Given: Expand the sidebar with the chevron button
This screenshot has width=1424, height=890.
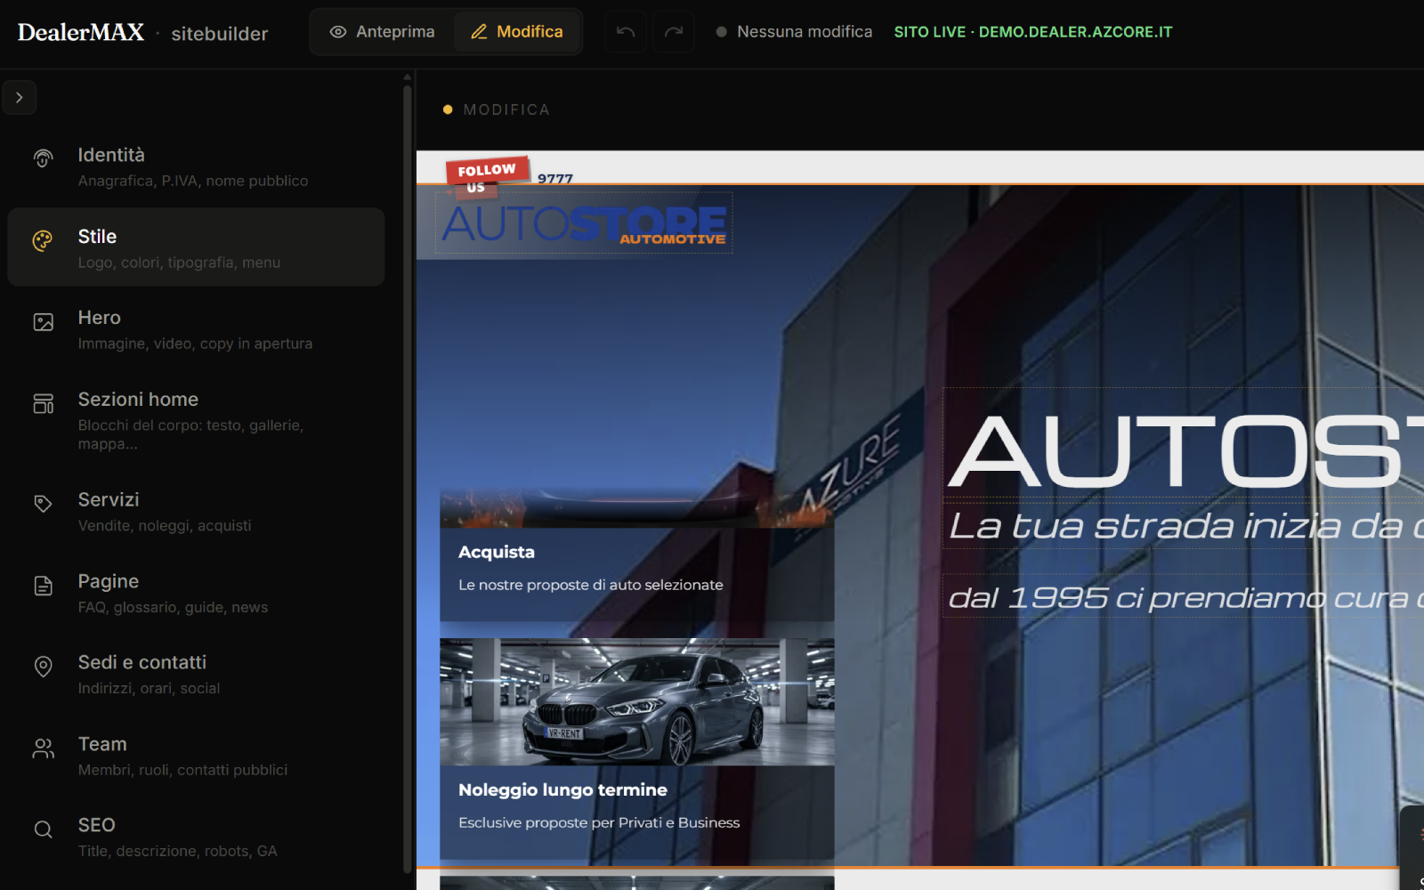Looking at the screenshot, I should (20, 98).
